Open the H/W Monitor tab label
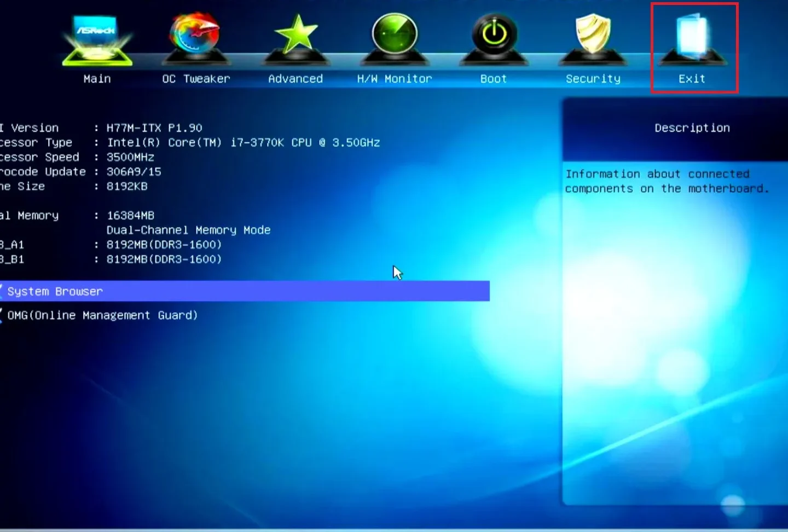This screenshot has width=788, height=532. pyautogui.click(x=395, y=79)
